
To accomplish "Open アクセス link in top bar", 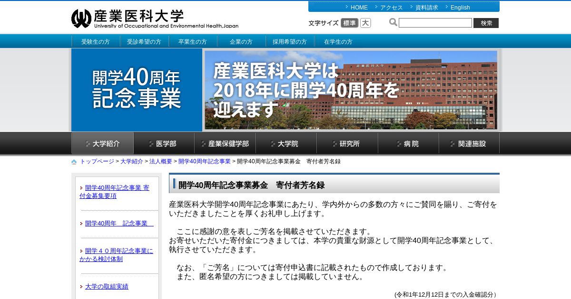I will [x=391, y=7].
